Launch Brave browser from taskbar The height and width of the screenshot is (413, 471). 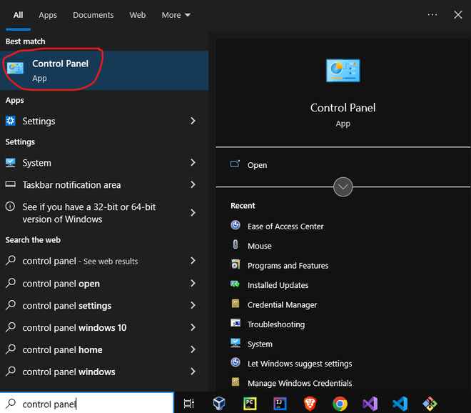pos(310,404)
